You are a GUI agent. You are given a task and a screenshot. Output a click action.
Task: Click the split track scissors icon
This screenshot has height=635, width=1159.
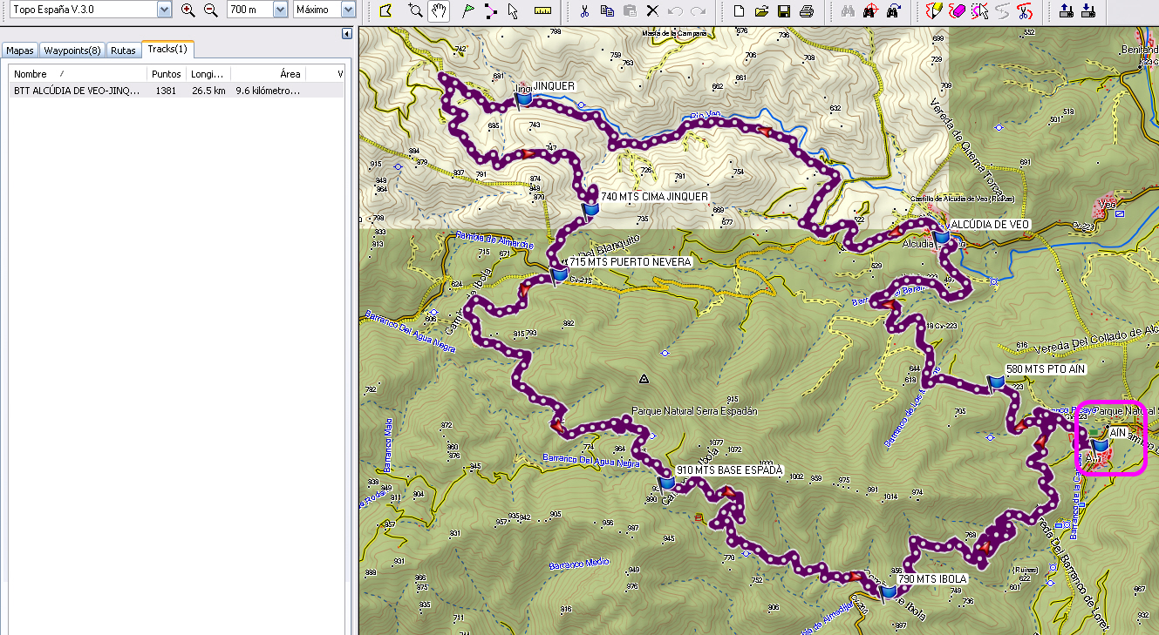(1026, 10)
